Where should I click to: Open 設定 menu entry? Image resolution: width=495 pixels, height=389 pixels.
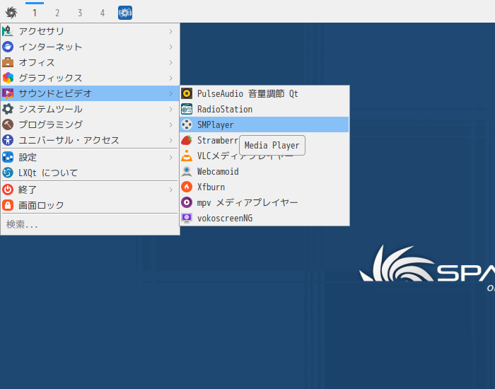[x=90, y=157]
